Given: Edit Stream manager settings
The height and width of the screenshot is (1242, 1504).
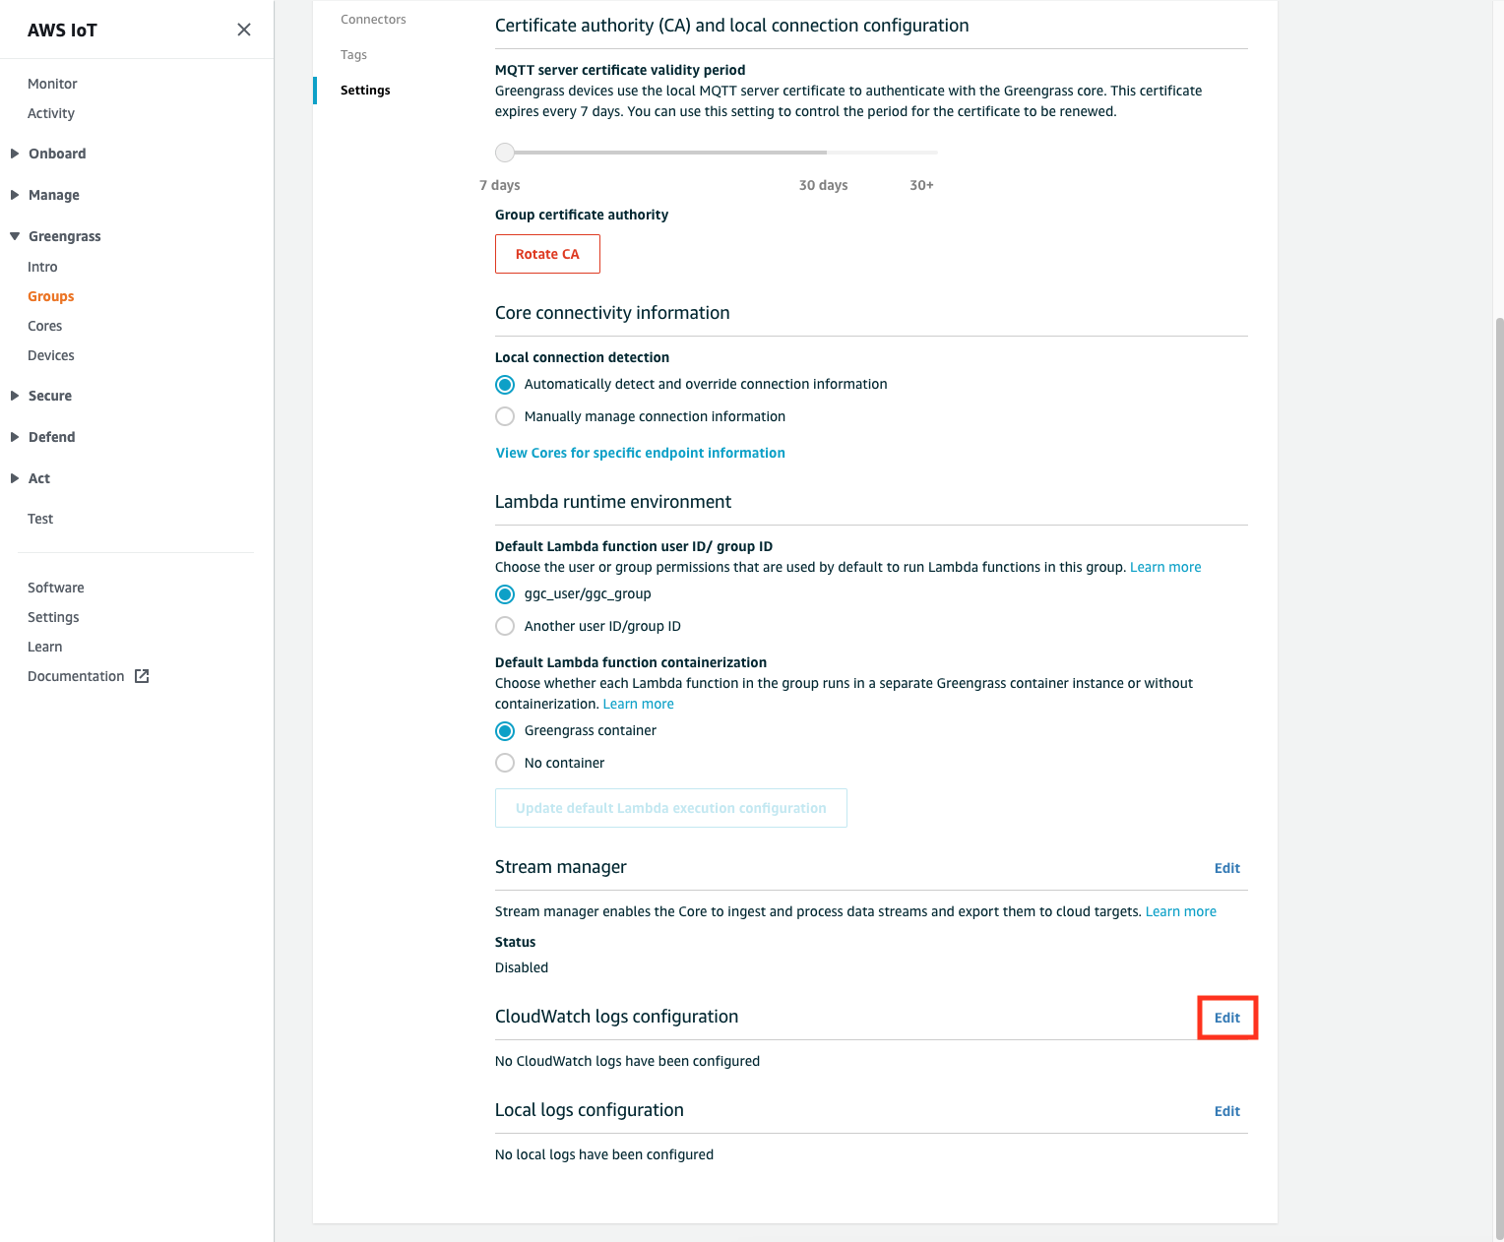Looking at the screenshot, I should (x=1226, y=868).
